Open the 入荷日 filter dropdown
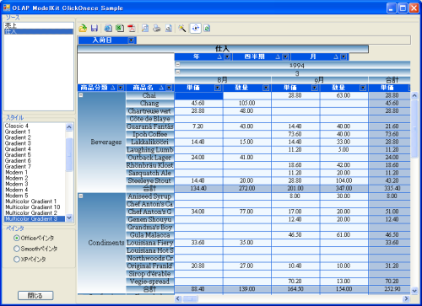This screenshot has height=306, width=422. tap(132, 40)
